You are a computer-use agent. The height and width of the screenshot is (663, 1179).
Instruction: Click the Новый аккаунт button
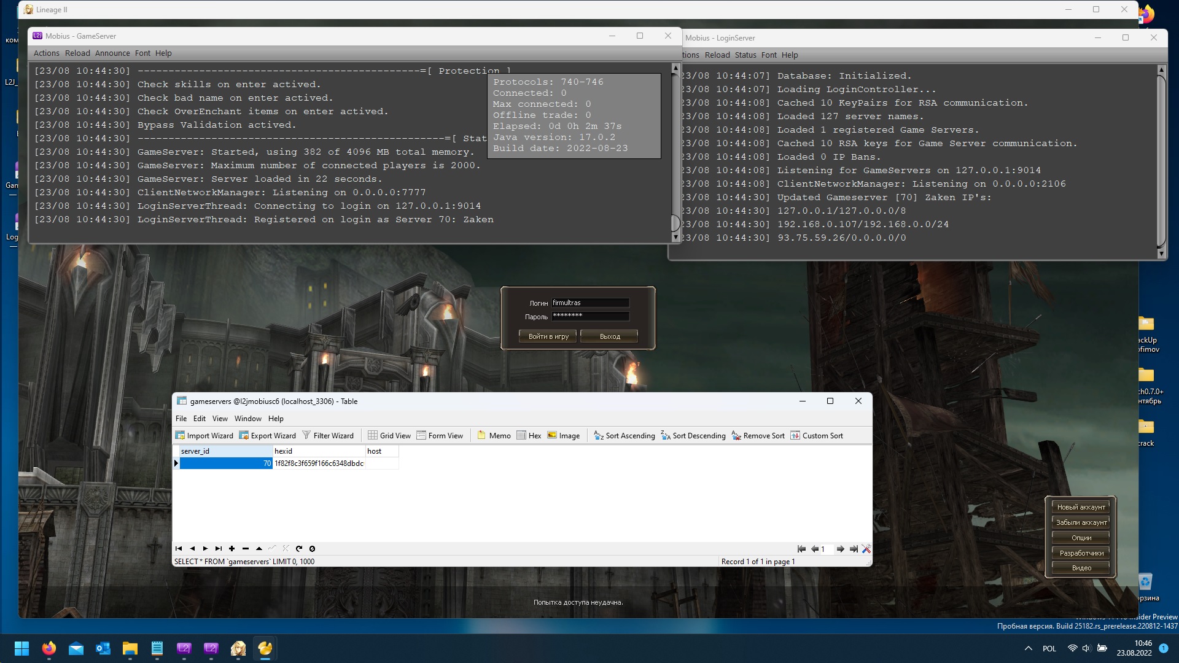[1081, 507]
